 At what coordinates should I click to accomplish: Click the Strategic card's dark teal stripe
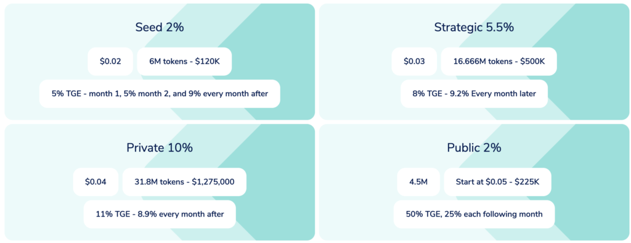pyautogui.click(x=600, y=60)
